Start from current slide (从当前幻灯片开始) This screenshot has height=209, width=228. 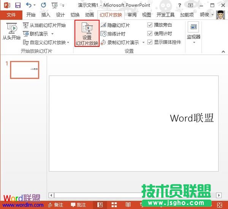(44, 26)
